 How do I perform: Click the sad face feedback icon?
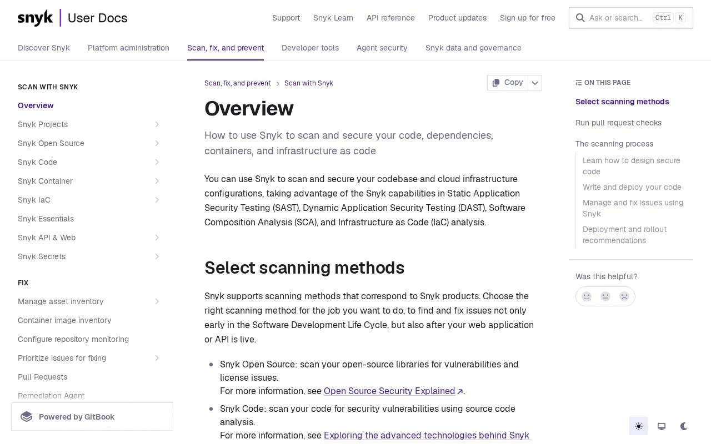pos(624,296)
